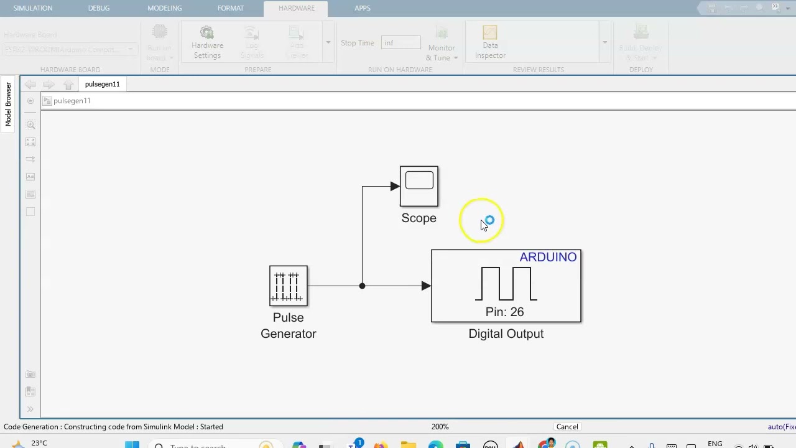Image resolution: width=796 pixels, height=448 pixels.
Task: Open the APPS tab
Action: coord(363,8)
